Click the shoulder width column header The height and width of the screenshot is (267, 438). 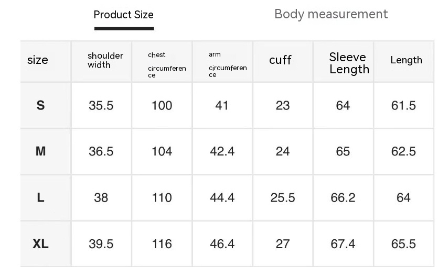(105, 60)
